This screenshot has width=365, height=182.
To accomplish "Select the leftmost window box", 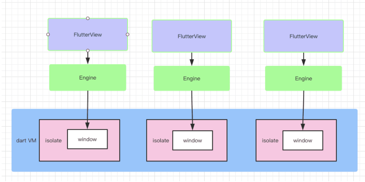I will [87, 139].
